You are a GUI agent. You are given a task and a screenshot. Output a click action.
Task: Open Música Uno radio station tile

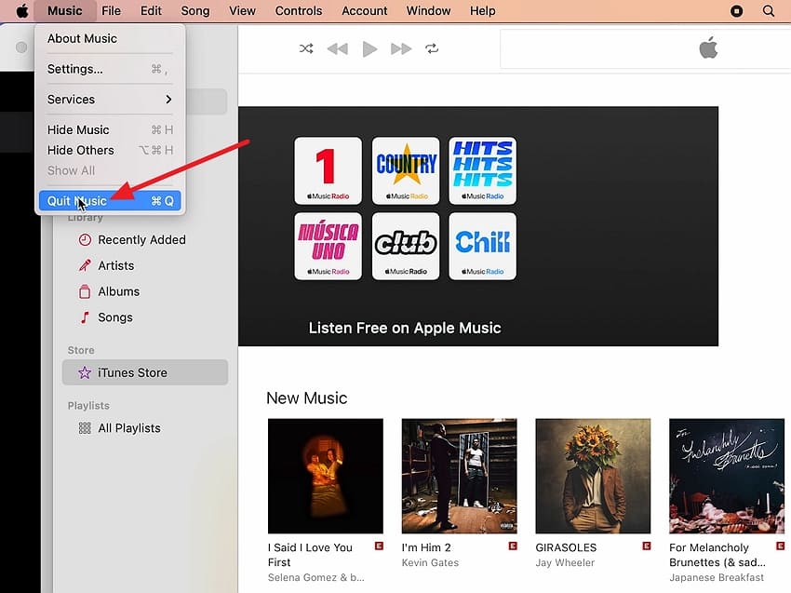328,247
